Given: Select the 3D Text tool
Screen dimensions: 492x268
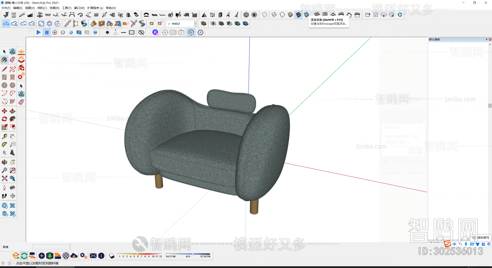Looking at the screenshot, I should click(x=12, y=152).
